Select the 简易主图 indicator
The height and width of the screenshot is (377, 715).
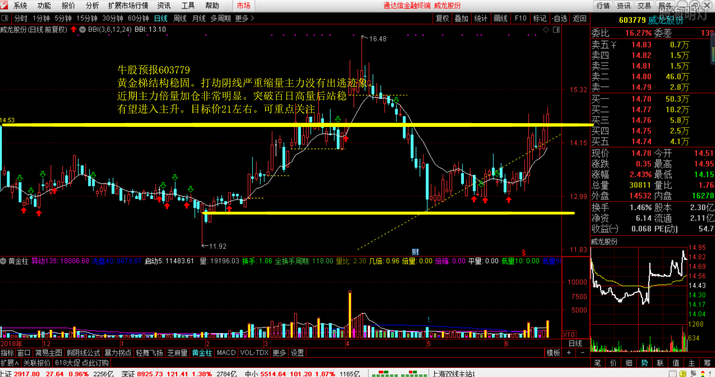click(49, 353)
